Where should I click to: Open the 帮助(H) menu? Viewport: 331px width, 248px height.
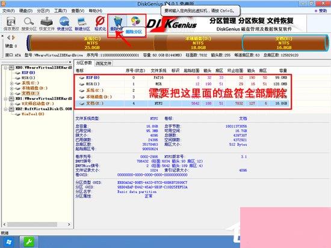point(96,11)
